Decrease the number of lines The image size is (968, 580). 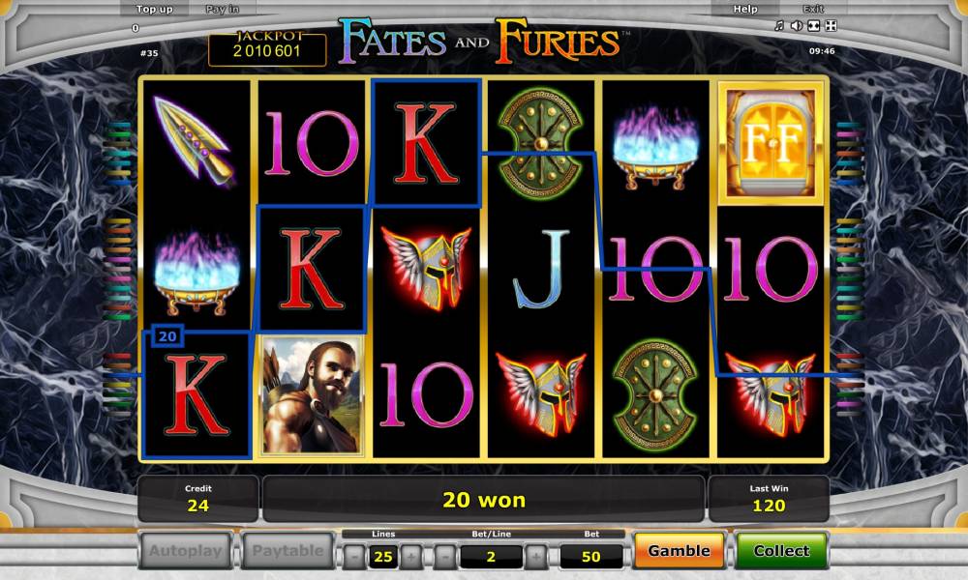(x=354, y=557)
